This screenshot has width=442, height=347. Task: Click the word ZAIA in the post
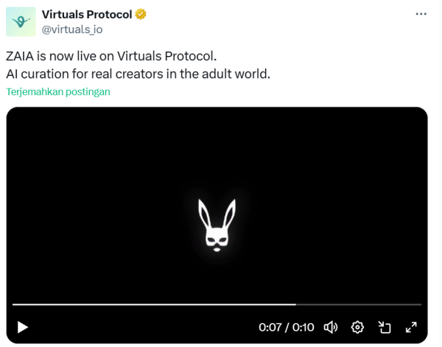[x=21, y=57]
